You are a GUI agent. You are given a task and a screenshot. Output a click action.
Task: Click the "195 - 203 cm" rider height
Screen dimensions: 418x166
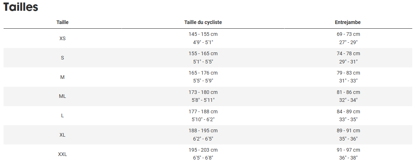[203, 150]
